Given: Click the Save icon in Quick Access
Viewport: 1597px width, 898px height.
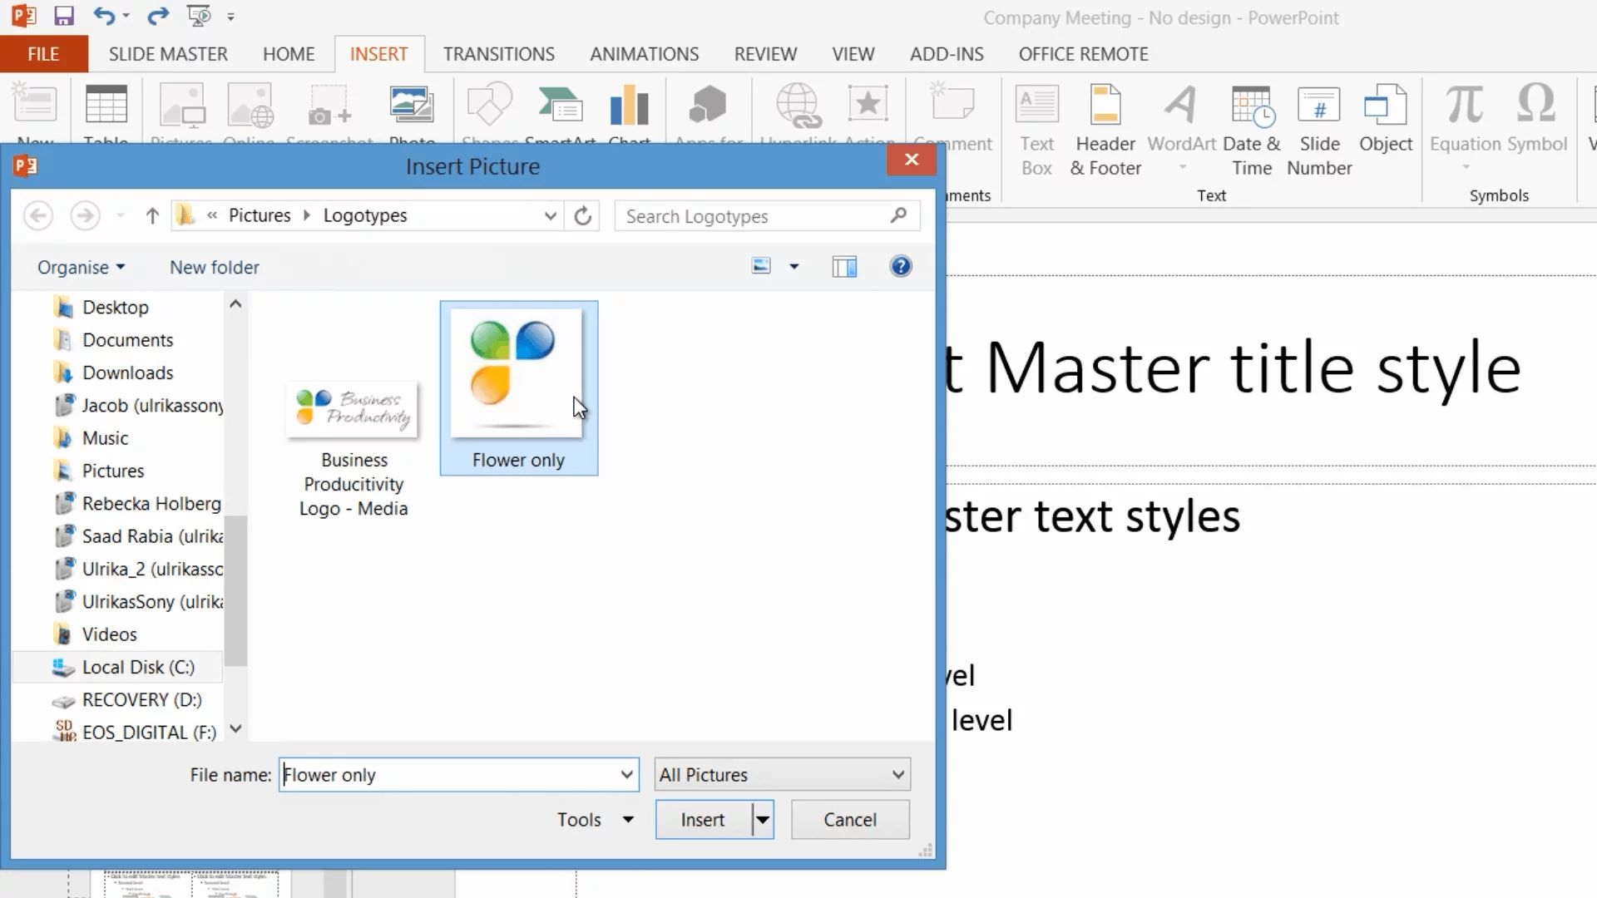Looking at the screenshot, I should coord(64,16).
